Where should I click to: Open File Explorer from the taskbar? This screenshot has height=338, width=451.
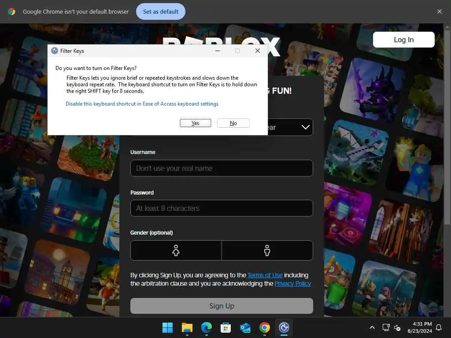coord(187,327)
